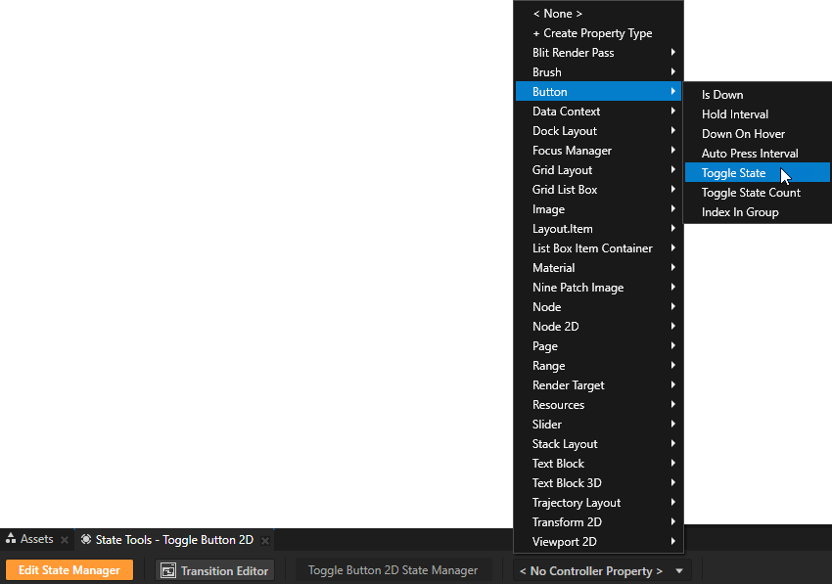Pick Index In Group property
Screen dimensions: 832x584
point(740,212)
